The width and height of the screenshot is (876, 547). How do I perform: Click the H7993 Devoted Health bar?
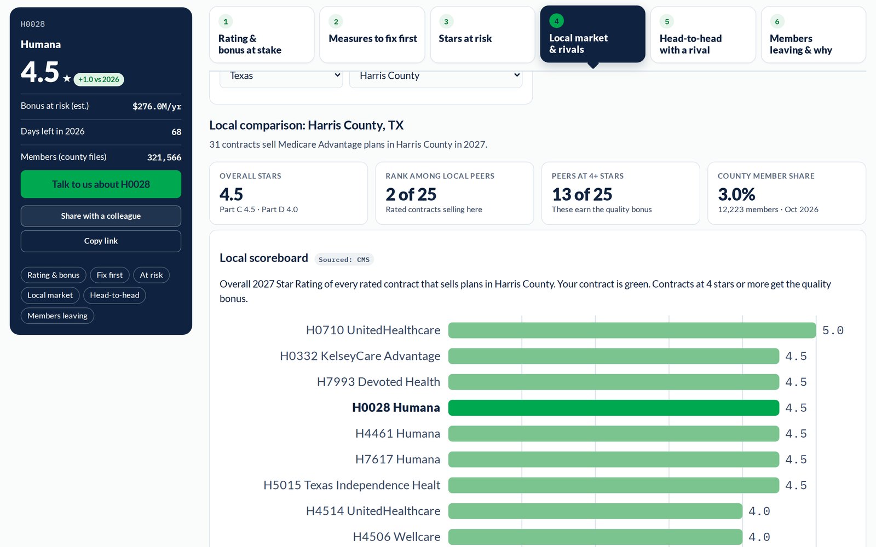coord(614,382)
